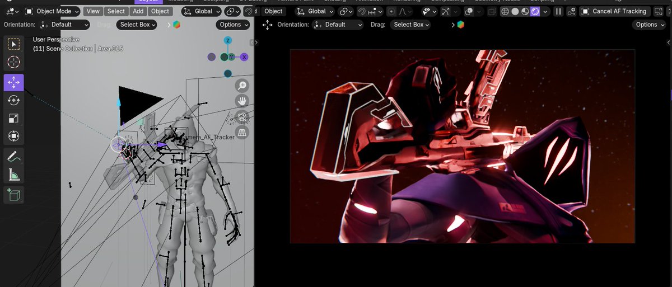Image resolution: width=672 pixels, height=287 pixels.
Task: Select the Select Box tool in left toolbar
Action: pyautogui.click(x=13, y=44)
